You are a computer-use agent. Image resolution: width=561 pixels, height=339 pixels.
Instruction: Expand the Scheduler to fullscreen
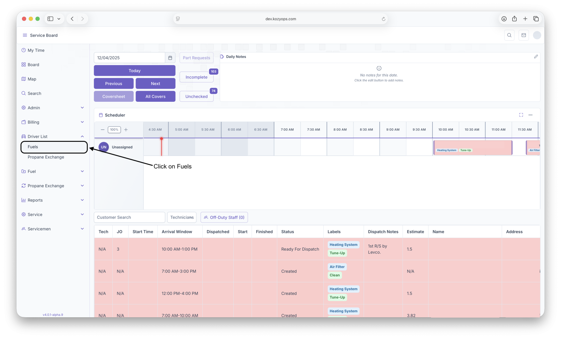(x=521, y=115)
